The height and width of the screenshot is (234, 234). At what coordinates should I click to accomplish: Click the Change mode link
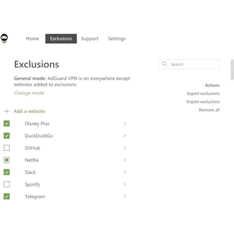click(29, 93)
